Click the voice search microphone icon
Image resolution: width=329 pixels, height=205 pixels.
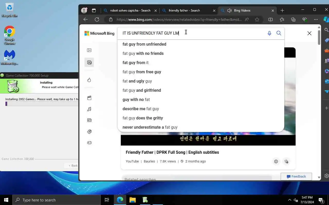[269, 33]
